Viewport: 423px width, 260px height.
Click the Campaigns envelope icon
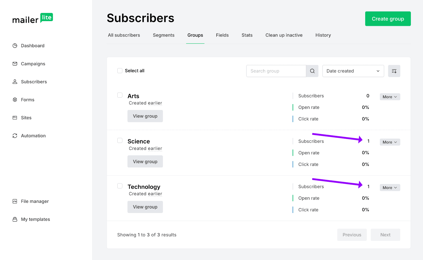pyautogui.click(x=15, y=64)
